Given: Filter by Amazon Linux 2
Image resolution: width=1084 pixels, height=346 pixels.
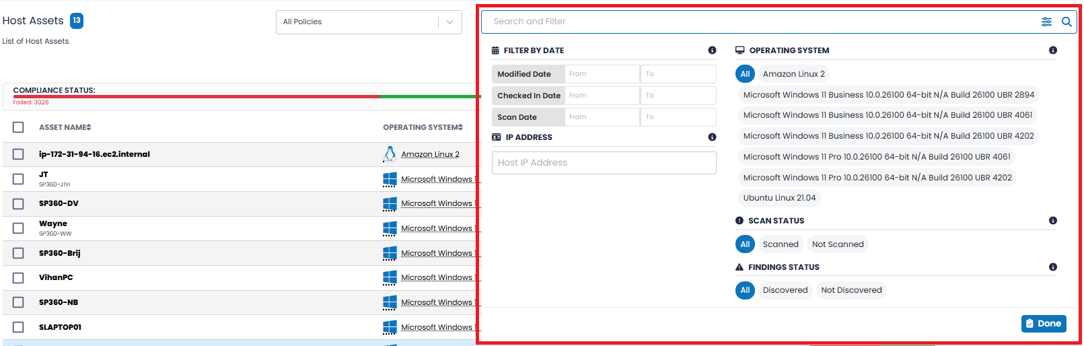Looking at the screenshot, I should tap(793, 74).
